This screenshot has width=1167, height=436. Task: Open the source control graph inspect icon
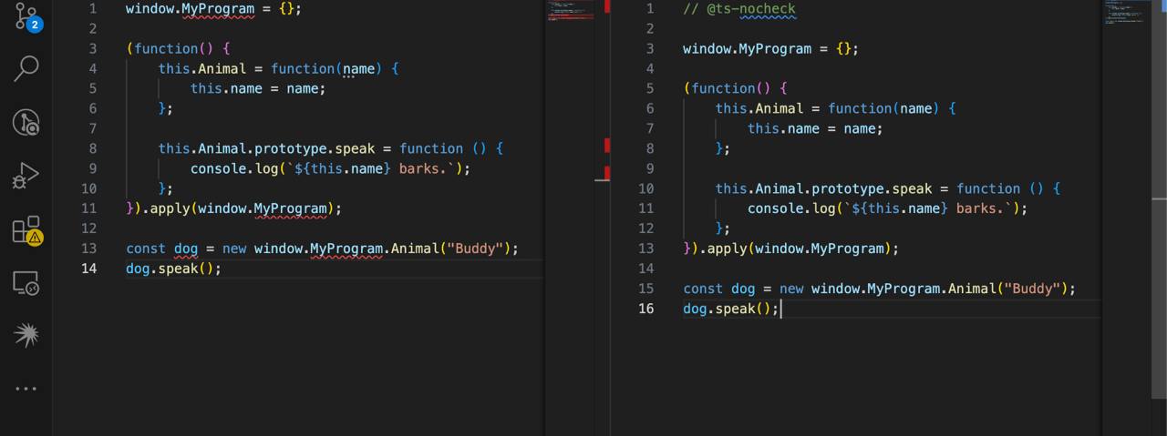tap(26, 122)
